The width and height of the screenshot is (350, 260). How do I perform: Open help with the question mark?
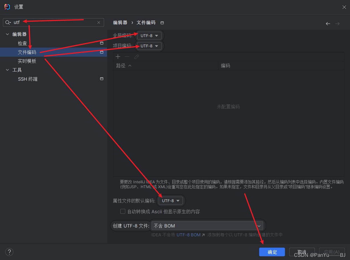pos(9,252)
